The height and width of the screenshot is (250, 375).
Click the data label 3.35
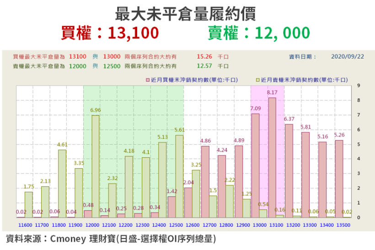79,163
